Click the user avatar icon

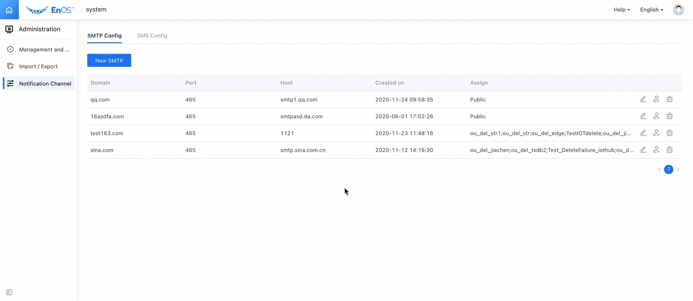point(678,10)
